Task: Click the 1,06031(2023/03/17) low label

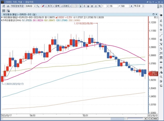Action: point(14,84)
